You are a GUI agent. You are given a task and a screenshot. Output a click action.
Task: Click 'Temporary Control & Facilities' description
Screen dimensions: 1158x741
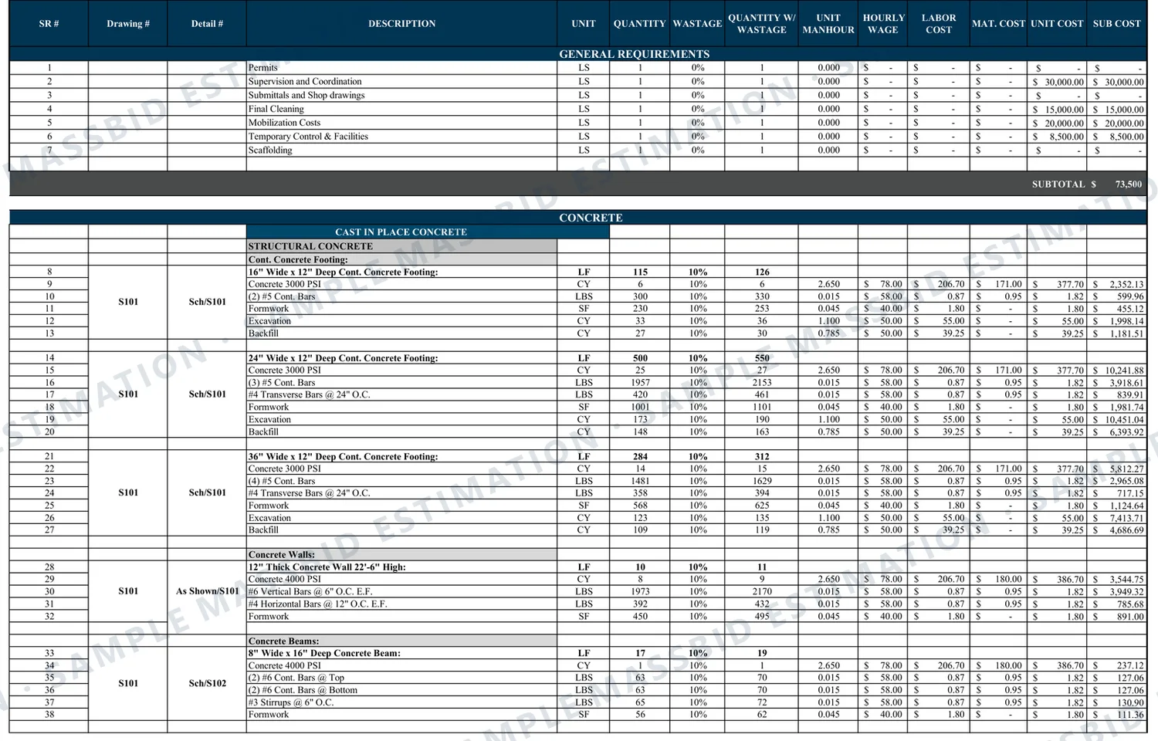pyautogui.click(x=401, y=137)
